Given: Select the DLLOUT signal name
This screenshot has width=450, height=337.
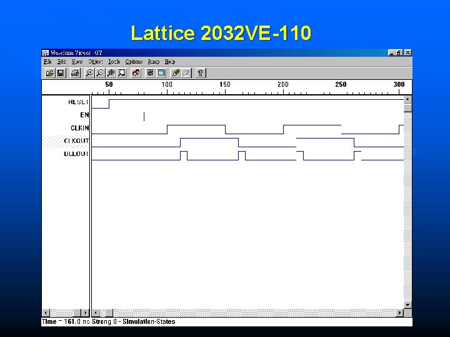Looking at the screenshot, I should pos(76,154).
